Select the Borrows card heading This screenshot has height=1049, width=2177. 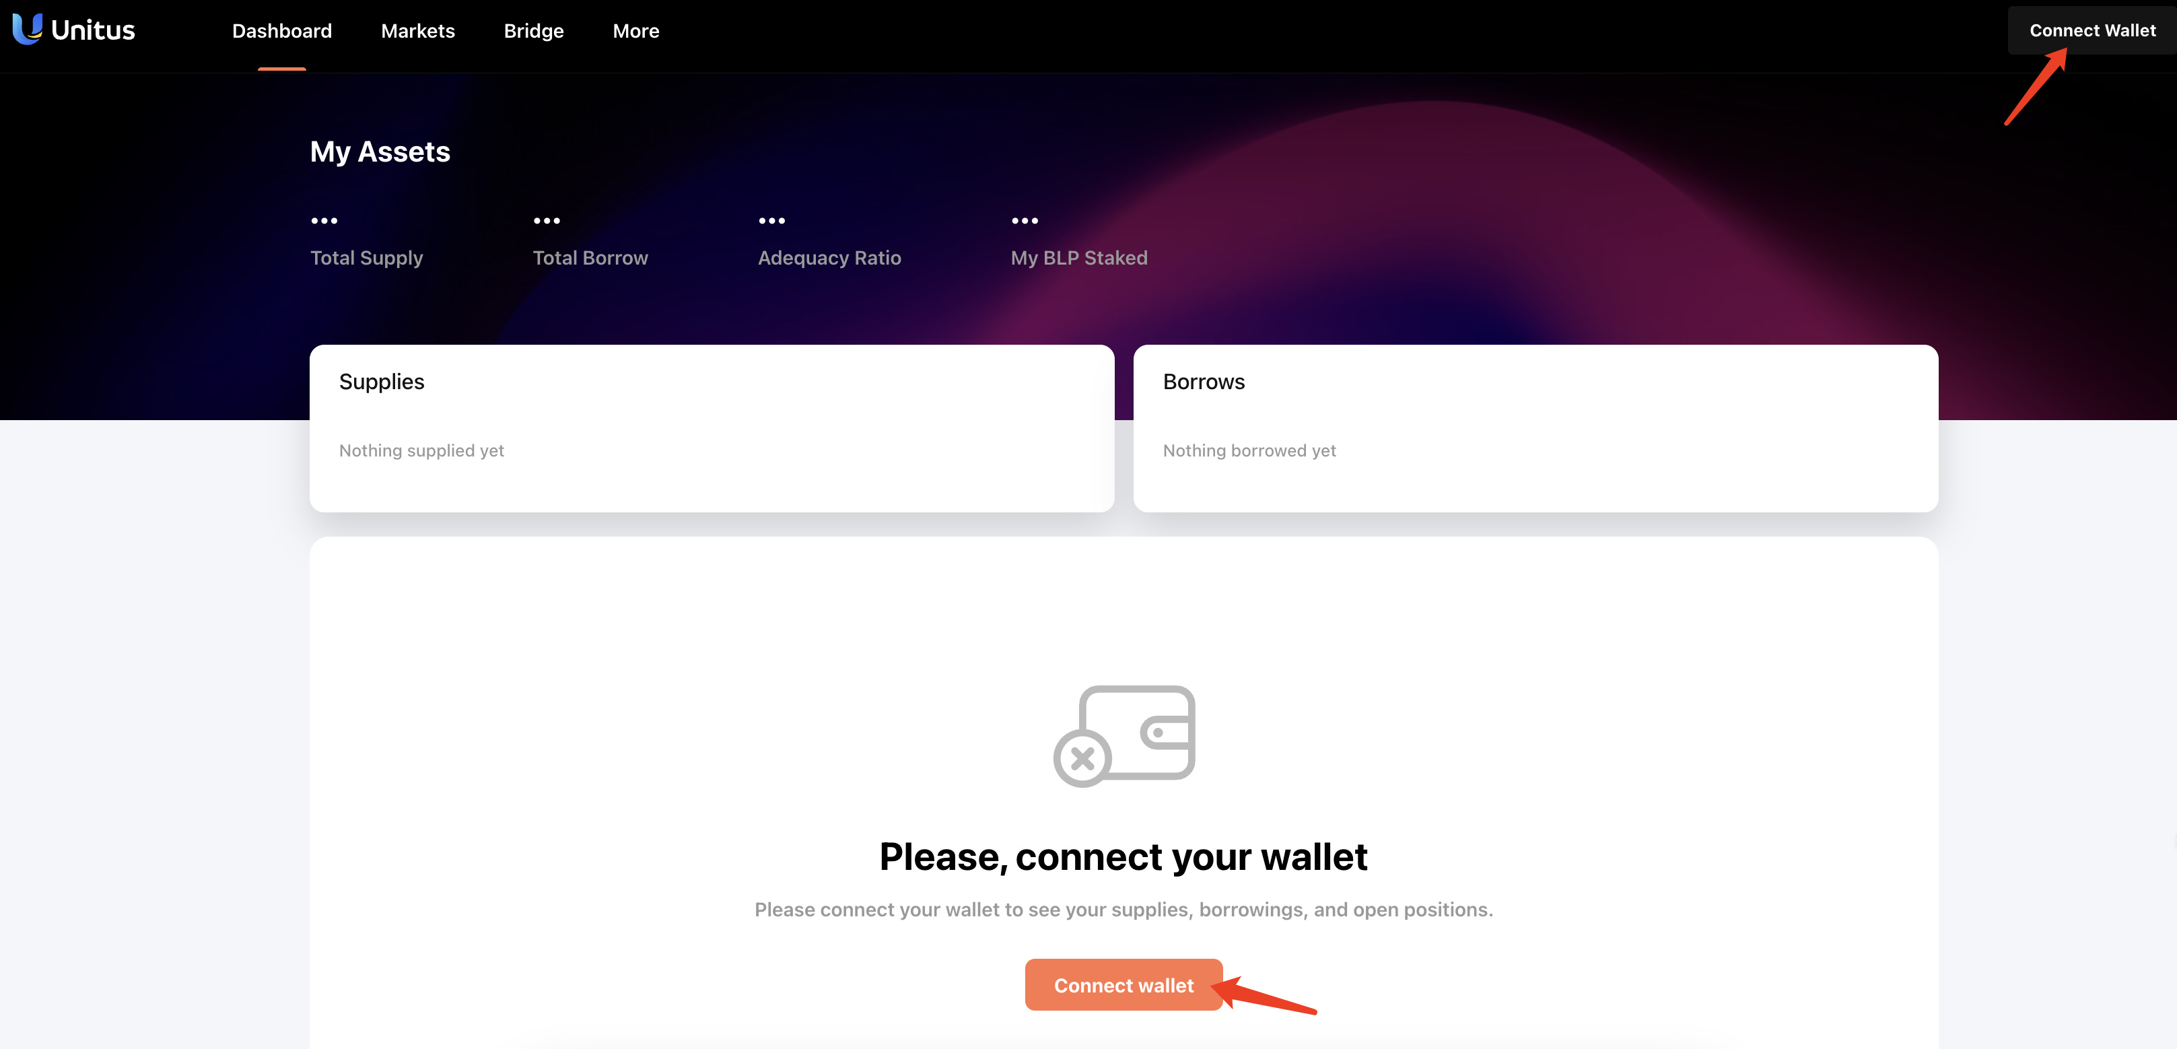1204,382
